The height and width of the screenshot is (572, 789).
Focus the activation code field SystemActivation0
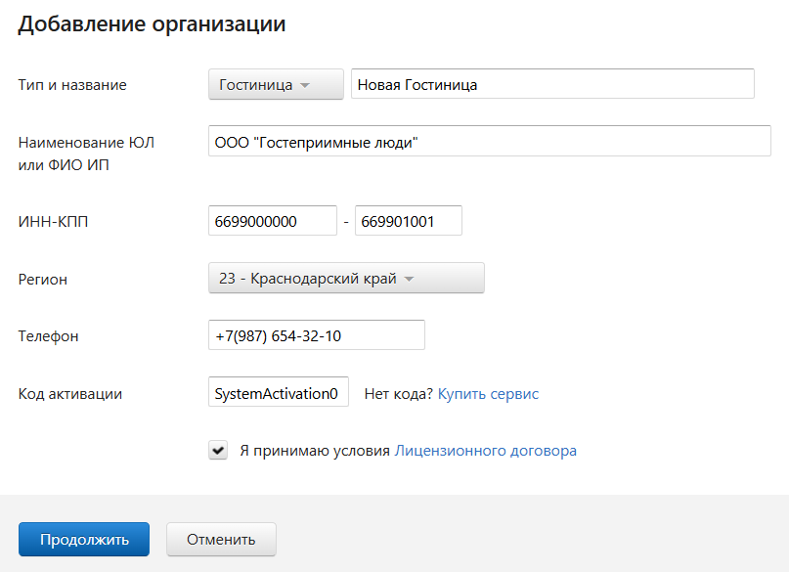coord(279,391)
